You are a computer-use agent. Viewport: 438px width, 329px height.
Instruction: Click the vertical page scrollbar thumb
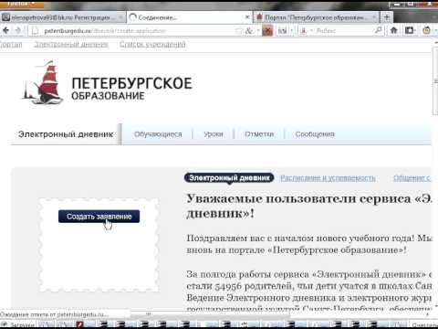pos(435,80)
